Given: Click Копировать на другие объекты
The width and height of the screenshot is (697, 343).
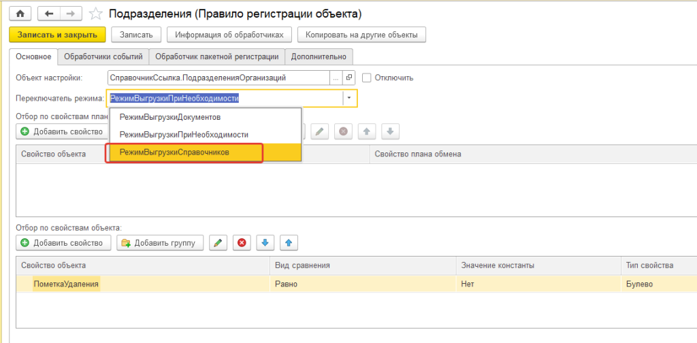Looking at the screenshot, I should pyautogui.click(x=361, y=34).
